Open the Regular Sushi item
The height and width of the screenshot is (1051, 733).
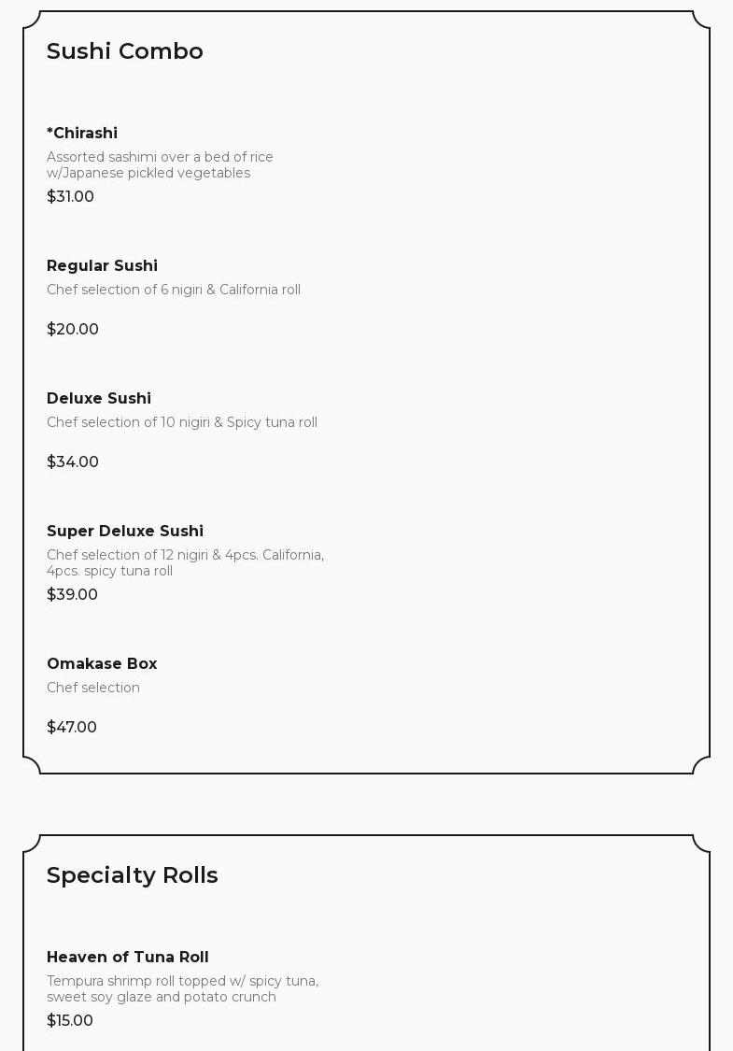(x=102, y=265)
